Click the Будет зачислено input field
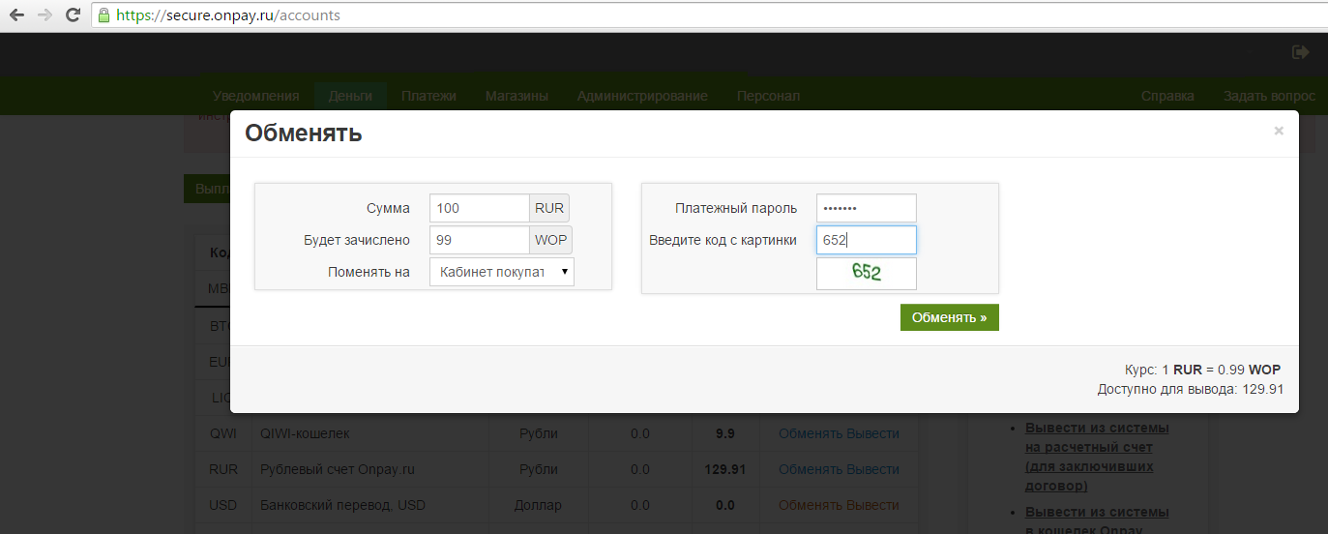The height and width of the screenshot is (534, 1328). (x=479, y=240)
